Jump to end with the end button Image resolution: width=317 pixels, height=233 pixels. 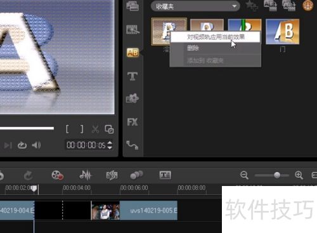click(8, 145)
